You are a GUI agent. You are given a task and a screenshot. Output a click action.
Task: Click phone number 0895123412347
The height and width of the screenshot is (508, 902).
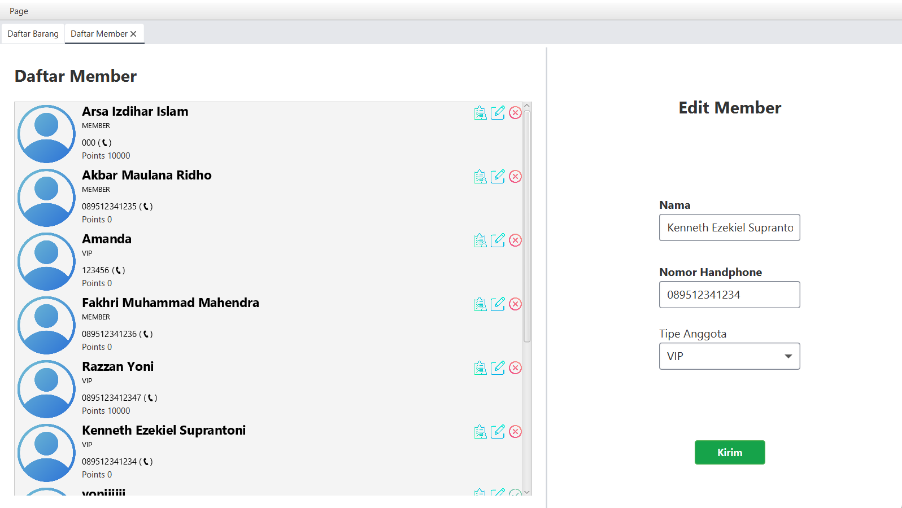(111, 398)
